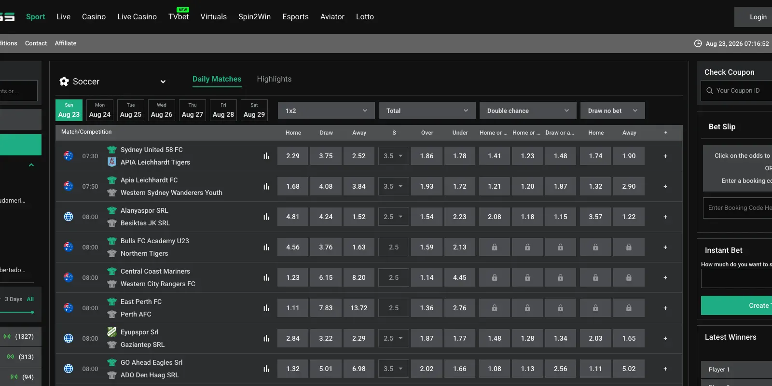Open the 3.5 total line dropdown for Sydney United
Screen dimensions: 772x386
point(394,156)
